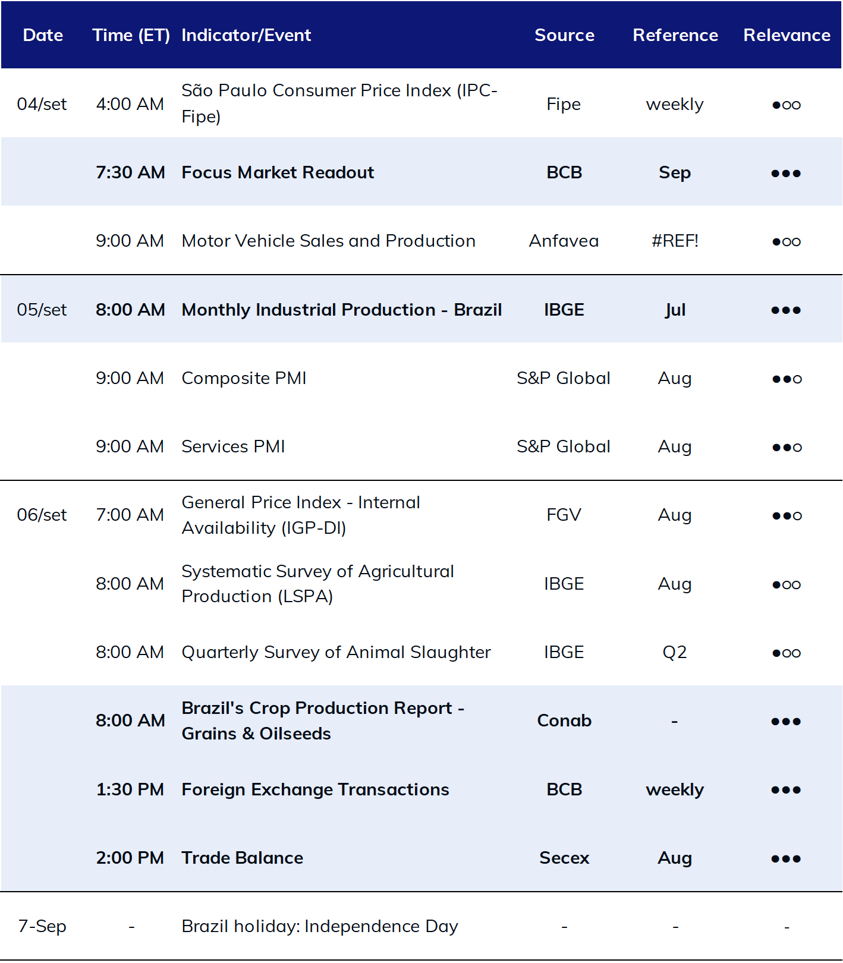Image resolution: width=843 pixels, height=963 pixels.
Task: Click the Relevance column header
Action: (787, 35)
